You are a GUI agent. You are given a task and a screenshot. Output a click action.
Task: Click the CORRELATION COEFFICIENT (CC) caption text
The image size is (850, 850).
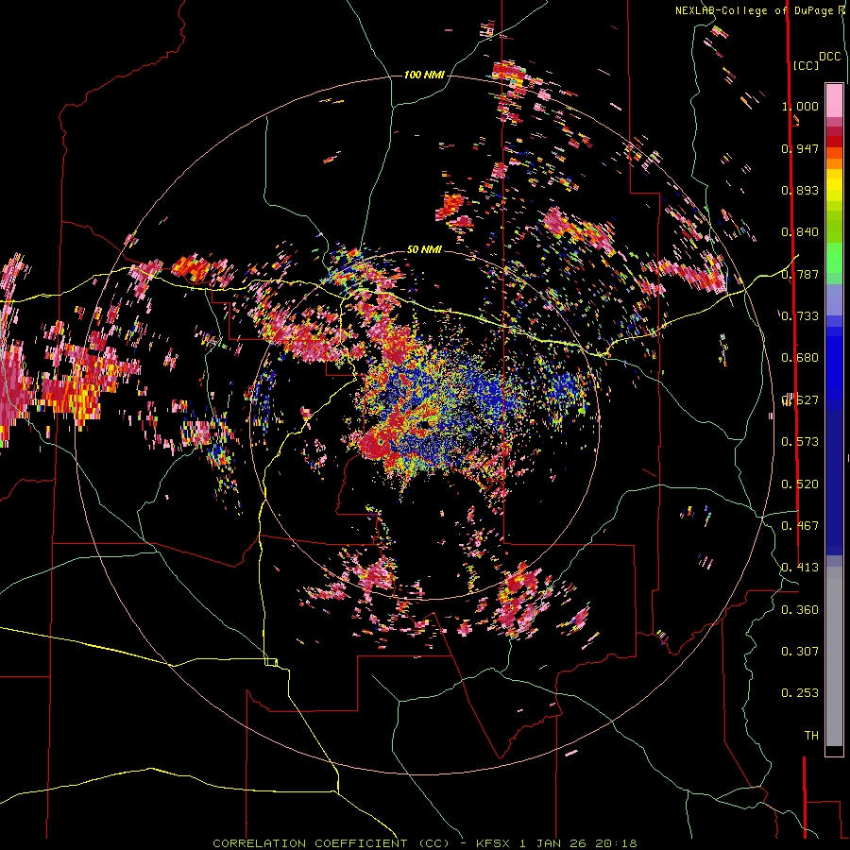(x=331, y=843)
